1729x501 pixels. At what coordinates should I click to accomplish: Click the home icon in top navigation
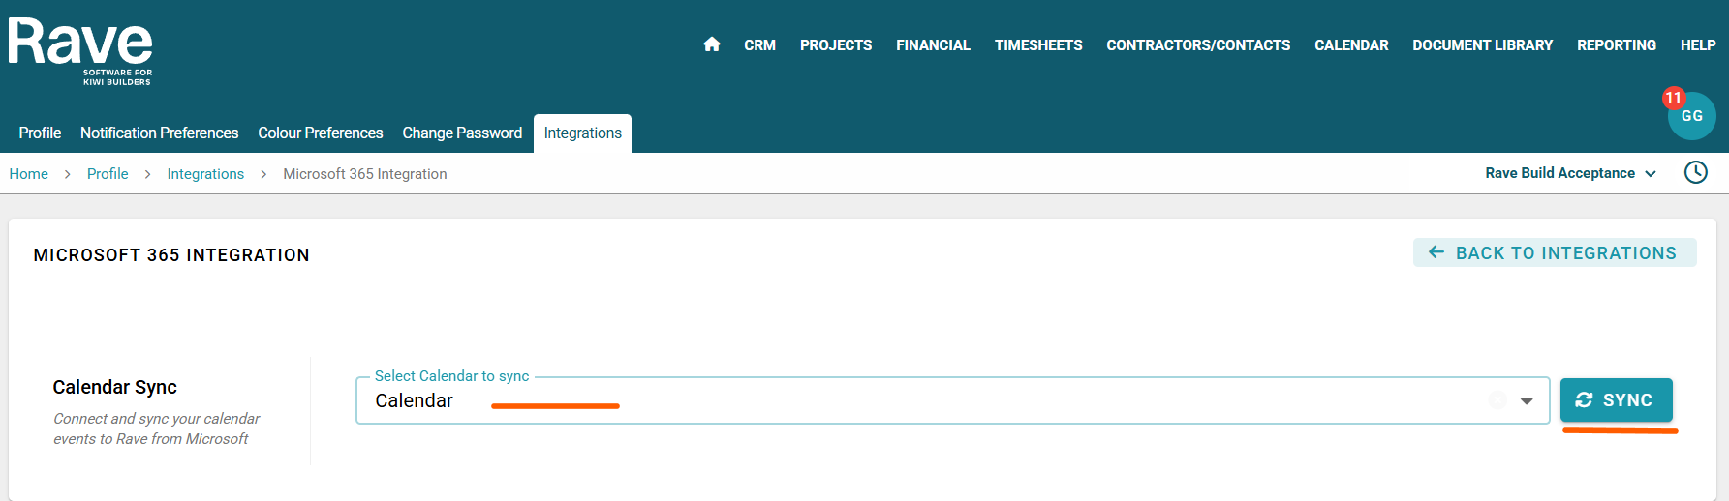(x=712, y=44)
